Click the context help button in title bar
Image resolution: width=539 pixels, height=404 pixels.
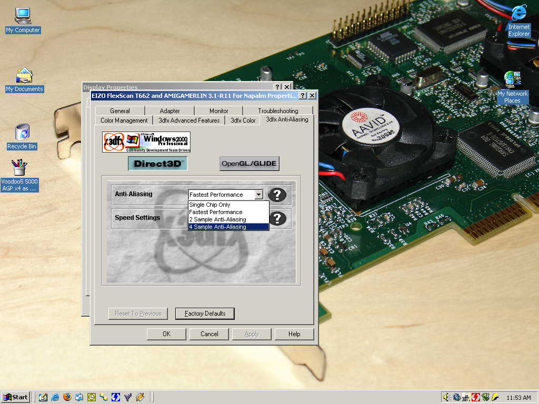pos(303,96)
